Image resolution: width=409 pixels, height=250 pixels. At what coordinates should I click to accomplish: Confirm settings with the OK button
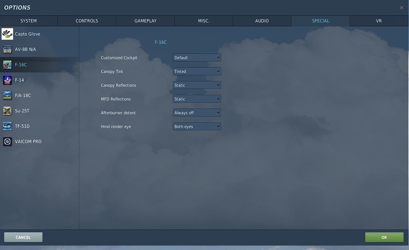(384, 237)
